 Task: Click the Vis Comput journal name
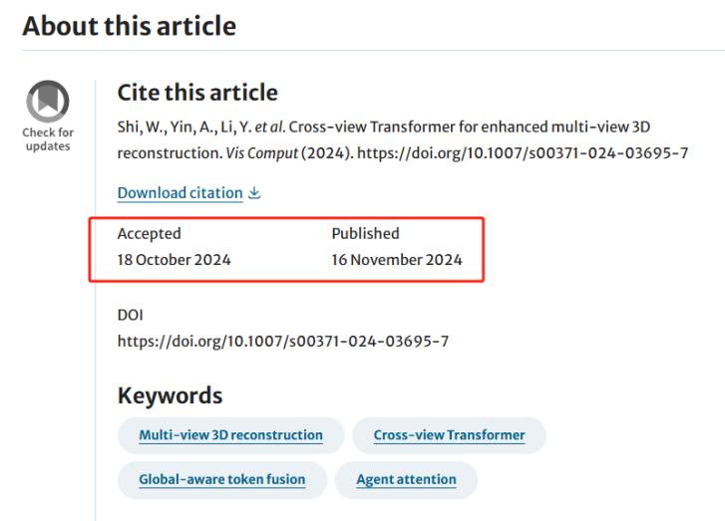coord(261,152)
